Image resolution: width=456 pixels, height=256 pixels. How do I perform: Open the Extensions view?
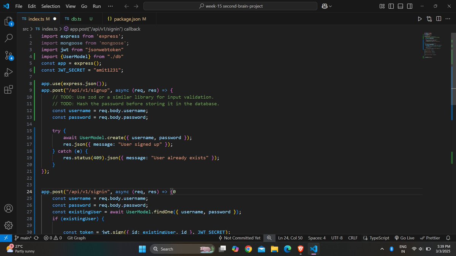tap(8, 90)
